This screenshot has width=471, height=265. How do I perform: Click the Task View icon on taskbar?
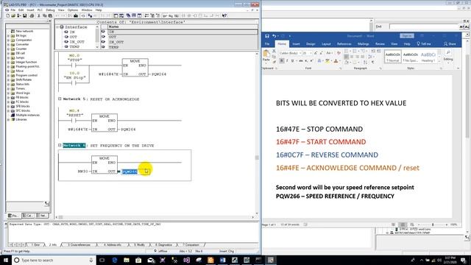[102, 260]
